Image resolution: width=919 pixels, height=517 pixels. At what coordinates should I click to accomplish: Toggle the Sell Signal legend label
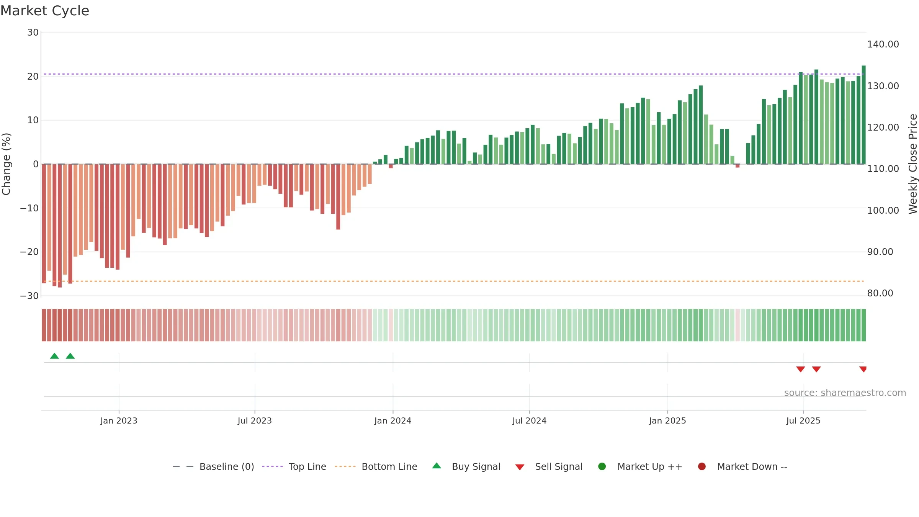pyautogui.click(x=559, y=466)
